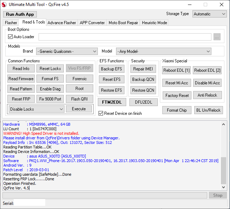Click the BL Un/Relock button
Screen dimensions: 230x209
point(208,110)
